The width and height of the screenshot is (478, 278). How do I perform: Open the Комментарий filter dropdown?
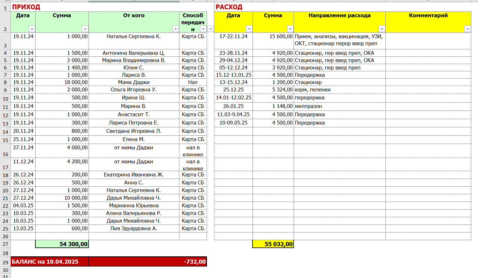(467, 29)
